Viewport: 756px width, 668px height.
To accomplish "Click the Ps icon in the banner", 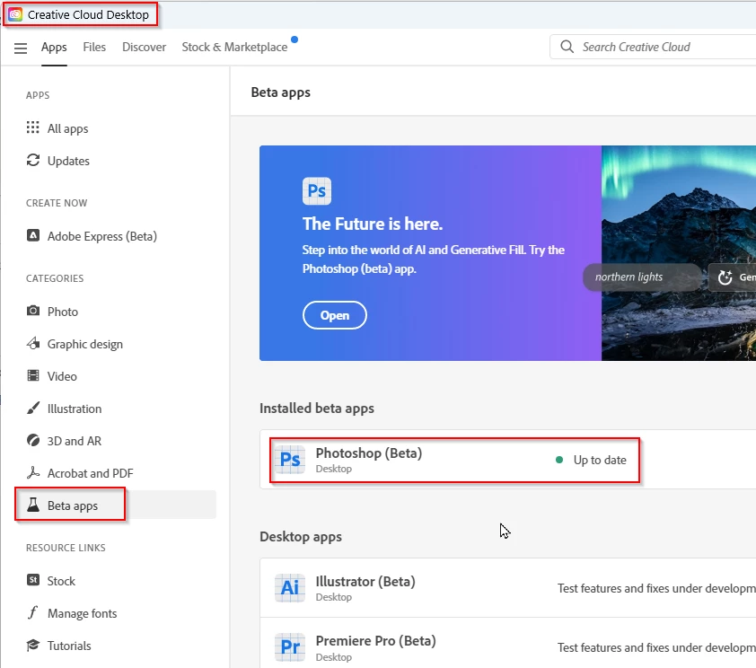I will click(x=317, y=191).
